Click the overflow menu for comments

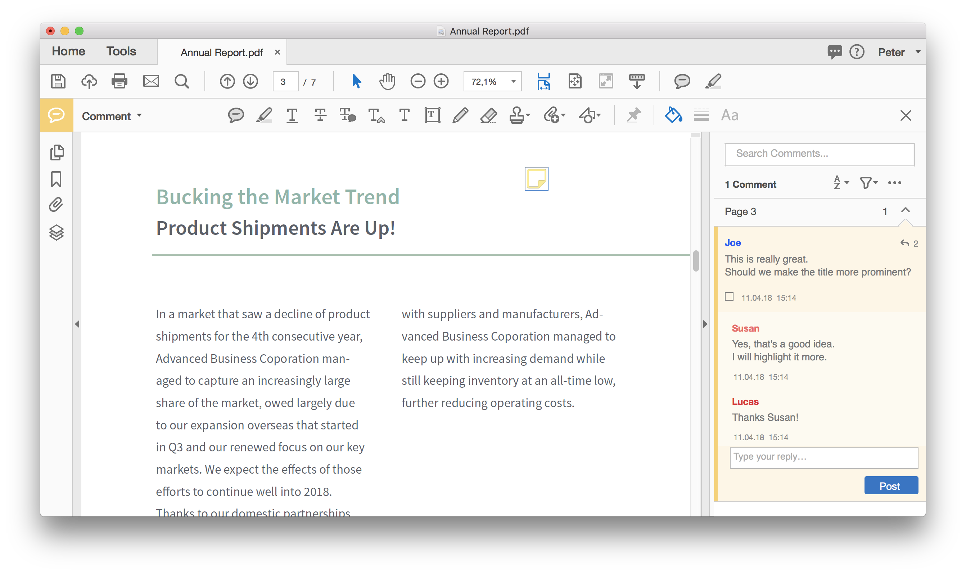tap(895, 184)
